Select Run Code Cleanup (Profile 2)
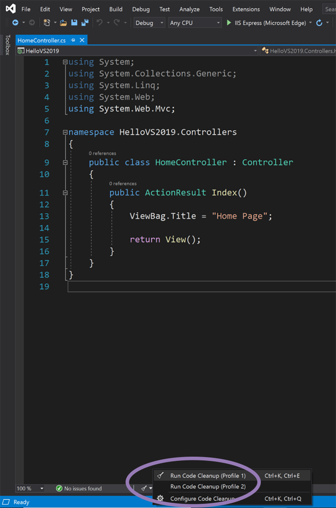Image resolution: width=336 pixels, height=508 pixels. point(207,487)
